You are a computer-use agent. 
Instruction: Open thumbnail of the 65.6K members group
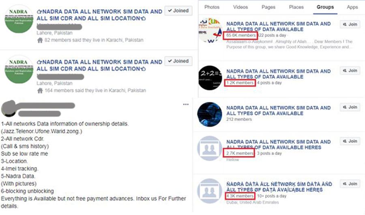point(210,30)
